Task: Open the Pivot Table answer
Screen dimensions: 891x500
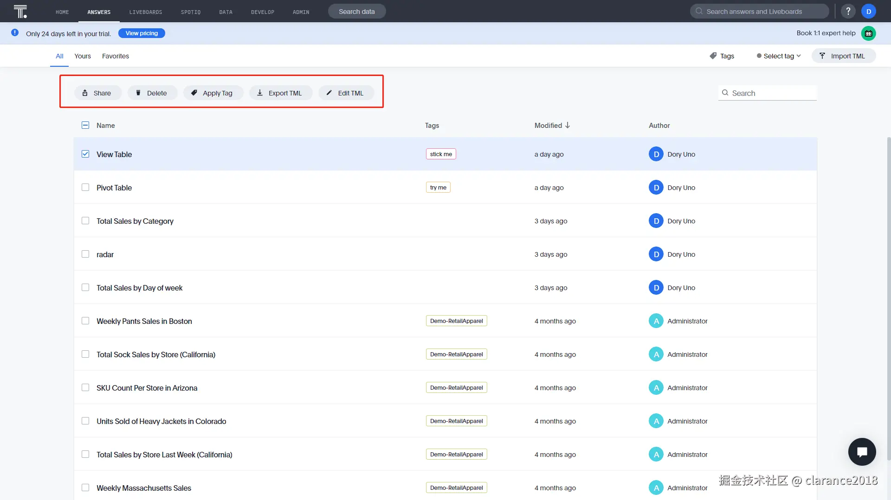Action: [114, 188]
